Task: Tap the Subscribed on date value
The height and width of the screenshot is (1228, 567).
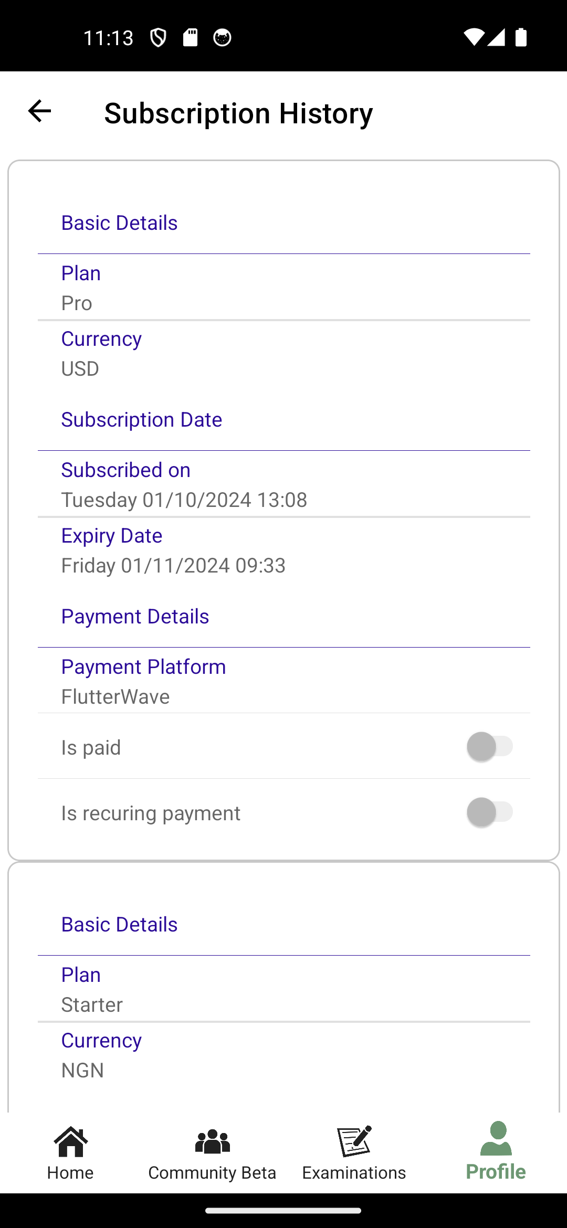Action: (x=184, y=500)
